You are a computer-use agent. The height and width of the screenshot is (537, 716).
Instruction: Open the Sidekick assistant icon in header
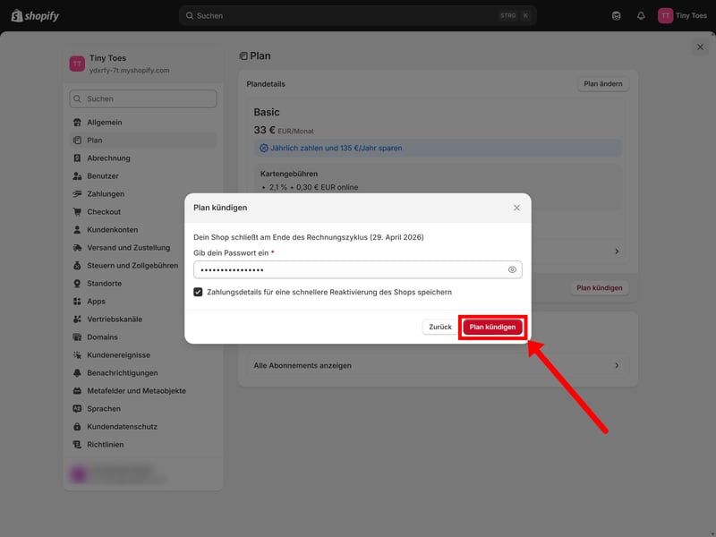616,15
